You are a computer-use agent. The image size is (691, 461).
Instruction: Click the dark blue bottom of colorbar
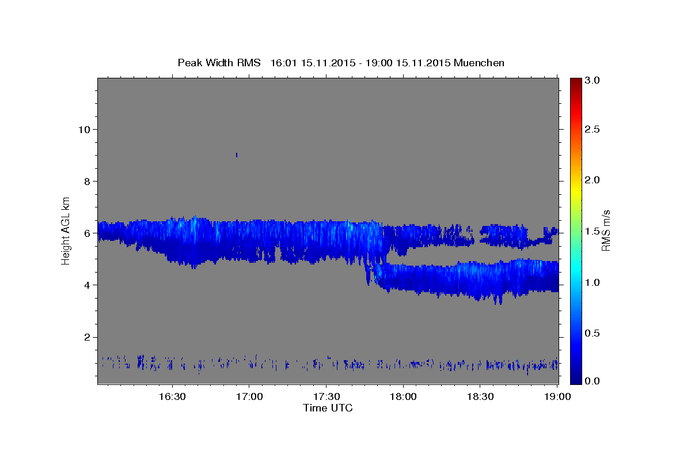pyautogui.click(x=575, y=379)
